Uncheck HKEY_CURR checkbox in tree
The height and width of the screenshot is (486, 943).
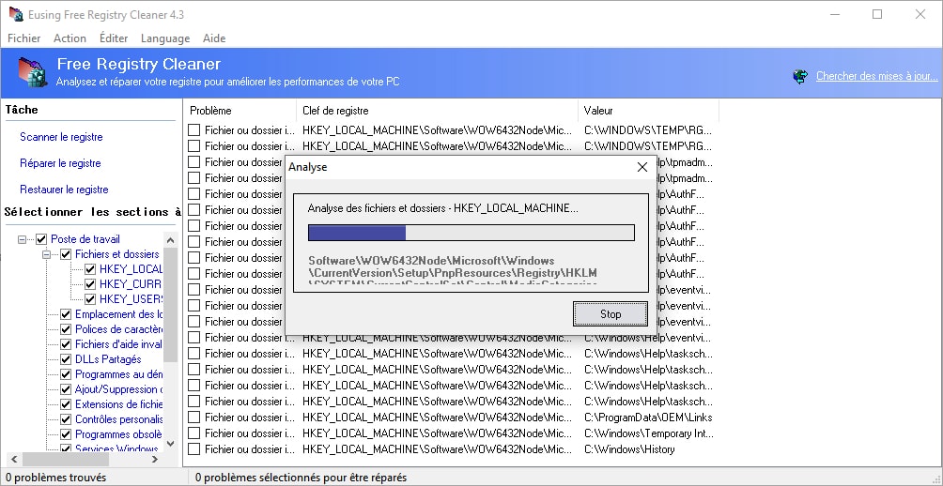click(89, 284)
